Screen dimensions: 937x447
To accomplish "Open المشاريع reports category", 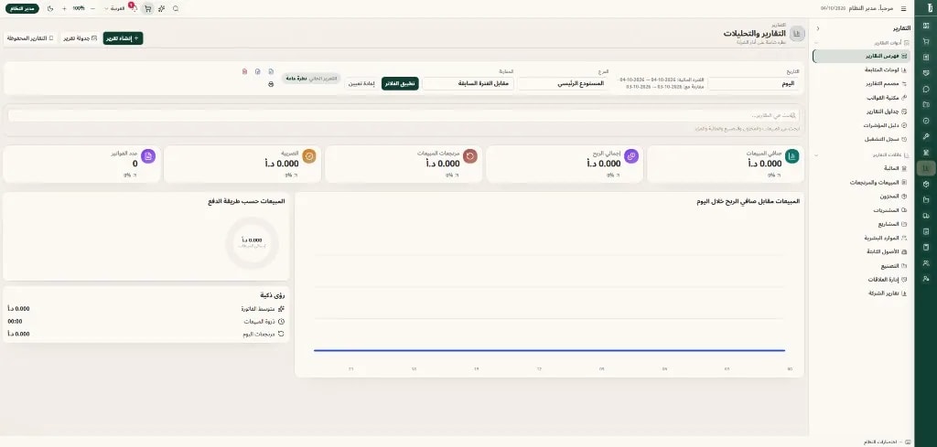I will [x=862, y=224].
